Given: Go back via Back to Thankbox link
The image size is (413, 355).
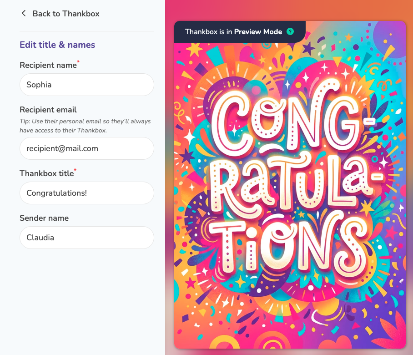Looking at the screenshot, I should coord(60,14).
